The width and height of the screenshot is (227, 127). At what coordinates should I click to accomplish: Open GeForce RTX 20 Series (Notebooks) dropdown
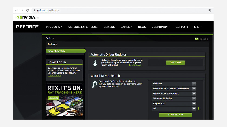[x=174, y=89]
